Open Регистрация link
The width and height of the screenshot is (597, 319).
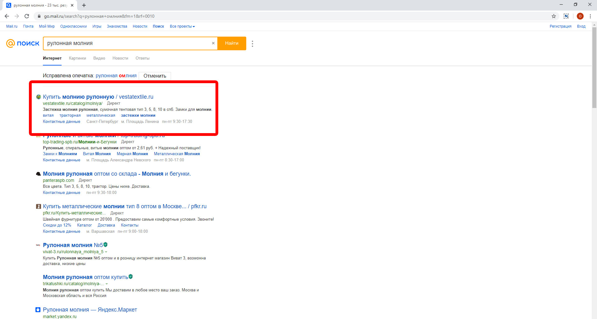(560, 26)
